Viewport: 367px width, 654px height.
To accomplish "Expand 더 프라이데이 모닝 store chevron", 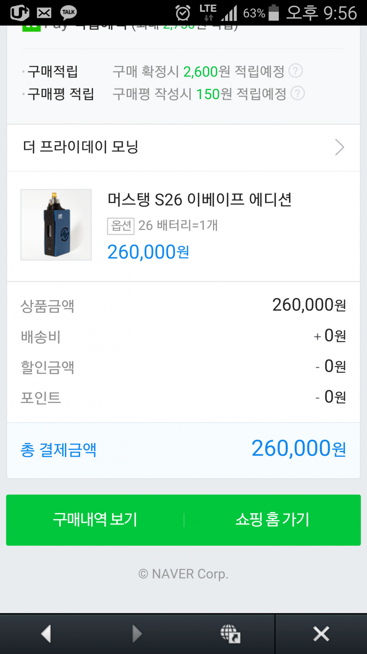I will point(339,148).
